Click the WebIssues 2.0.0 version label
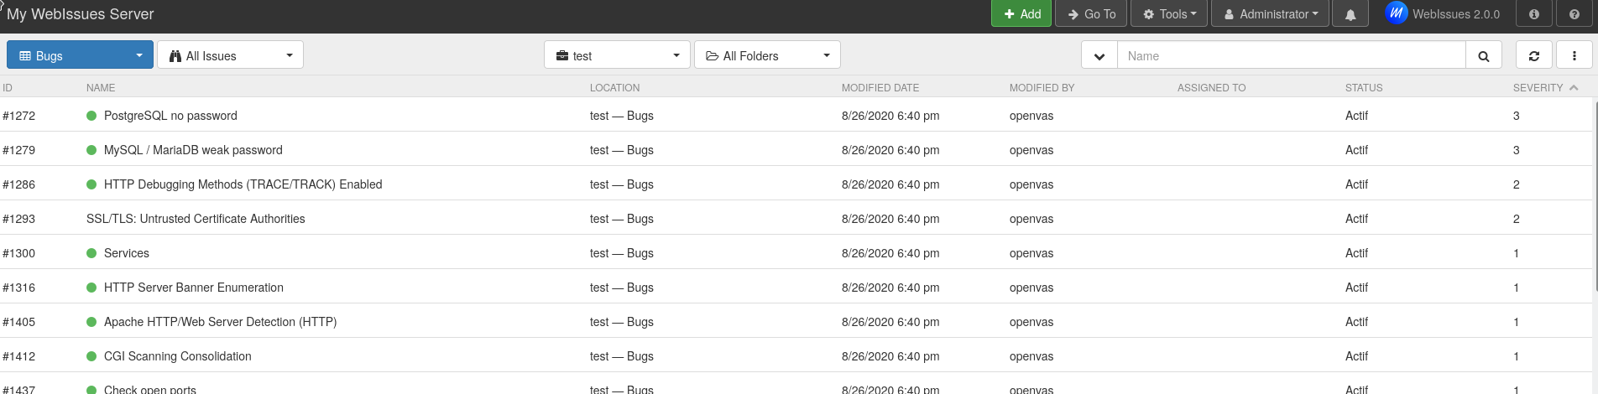The width and height of the screenshot is (1598, 394). tap(1456, 14)
